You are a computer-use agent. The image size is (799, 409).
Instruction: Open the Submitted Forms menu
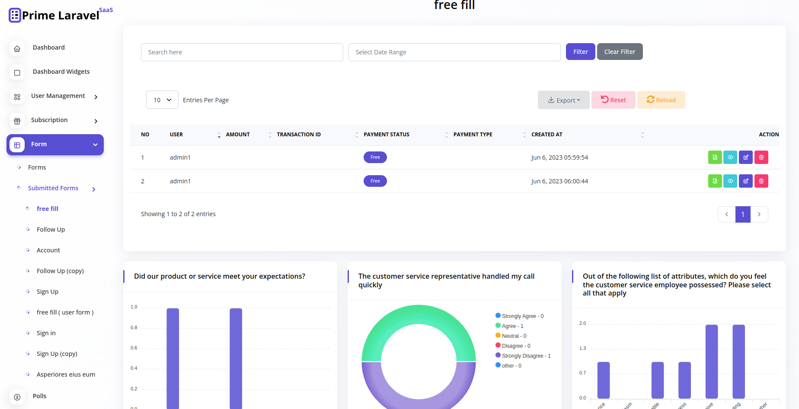click(x=53, y=188)
